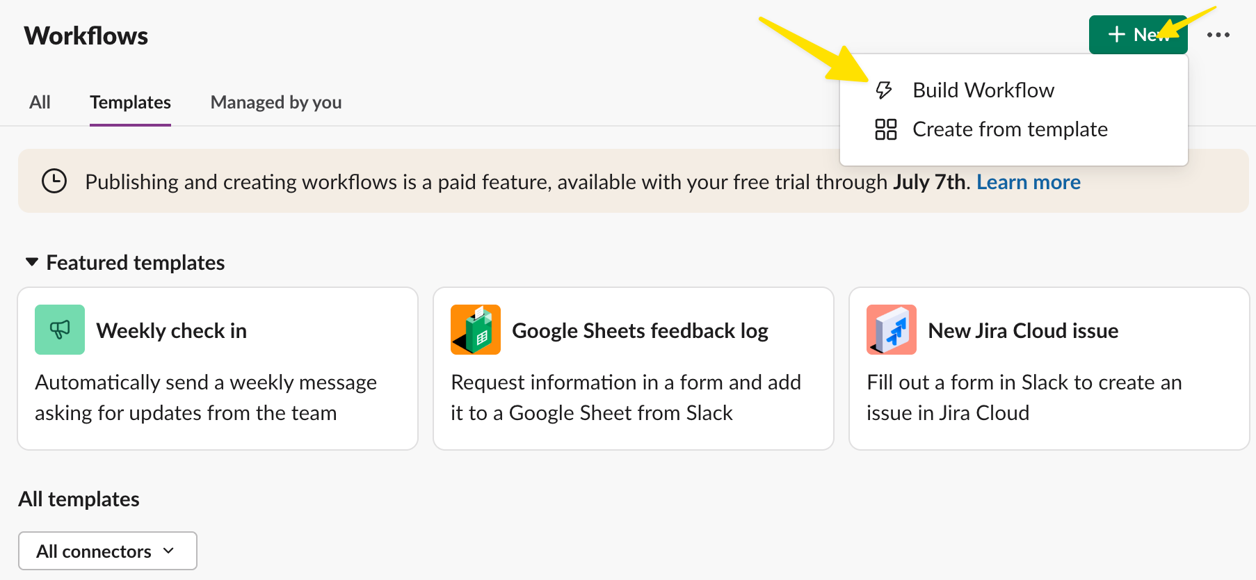Screen dimensions: 1256x580
Task: Click 'Automatically send a weekly message' description
Action: pos(206,398)
